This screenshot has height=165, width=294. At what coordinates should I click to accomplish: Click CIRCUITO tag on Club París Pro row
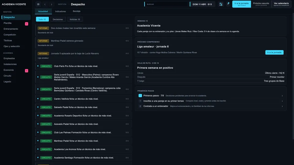[46, 66]
